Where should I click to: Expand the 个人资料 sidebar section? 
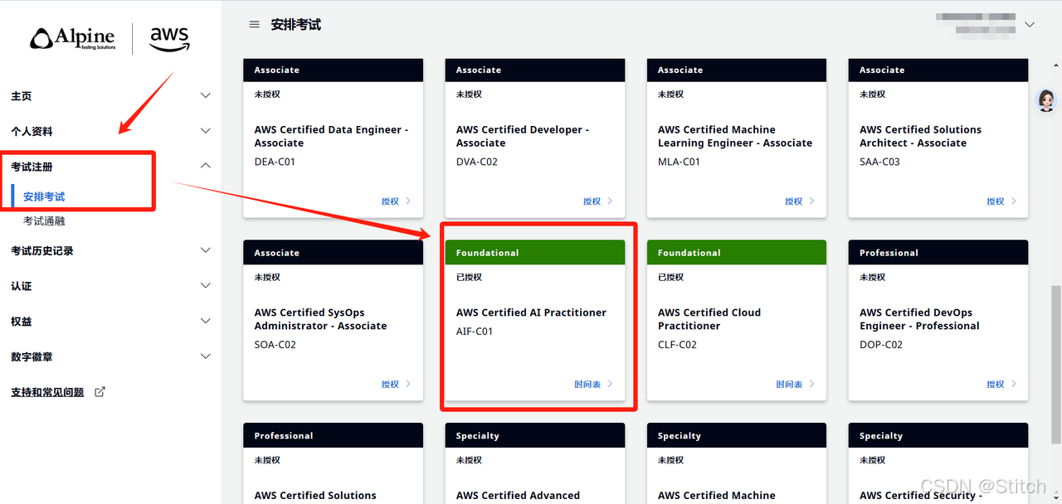click(x=206, y=131)
